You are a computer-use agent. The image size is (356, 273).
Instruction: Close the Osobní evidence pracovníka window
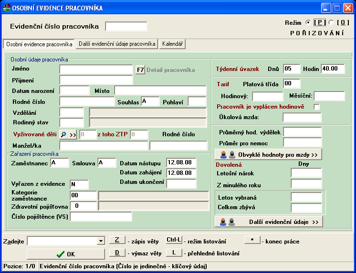347,8
